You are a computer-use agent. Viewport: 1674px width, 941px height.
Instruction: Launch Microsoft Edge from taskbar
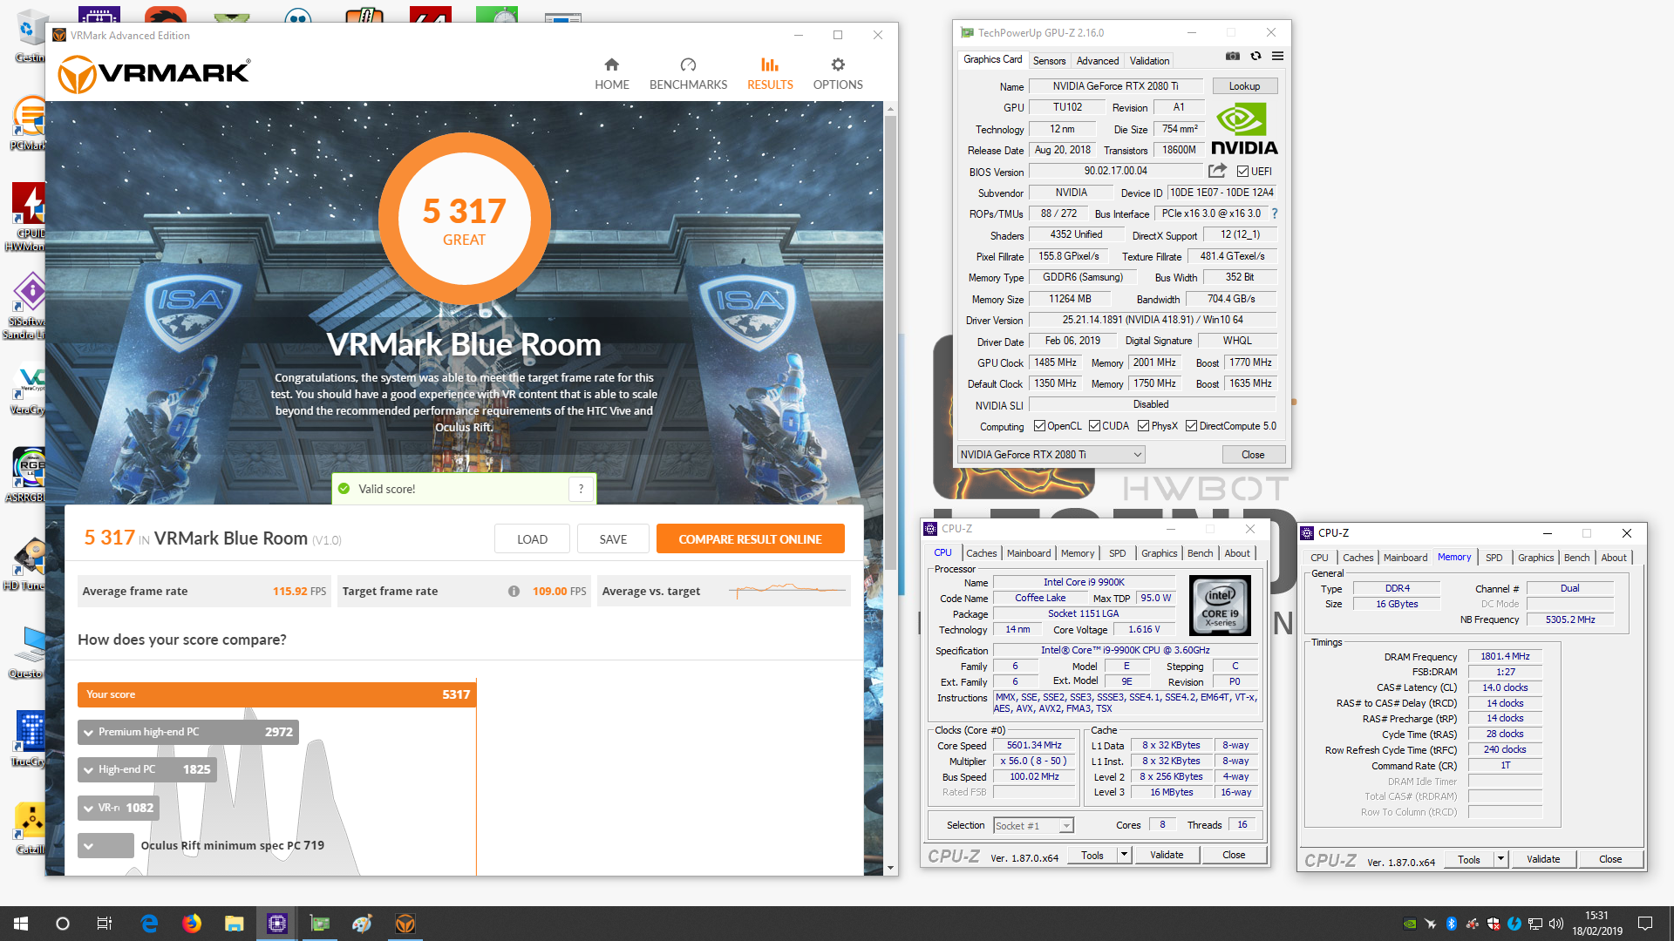149,924
